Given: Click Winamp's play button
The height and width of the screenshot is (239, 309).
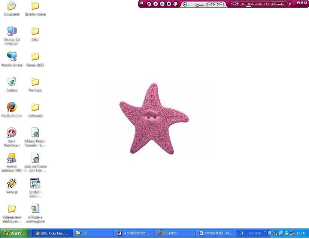Looking at the screenshot, I should coord(155,4).
